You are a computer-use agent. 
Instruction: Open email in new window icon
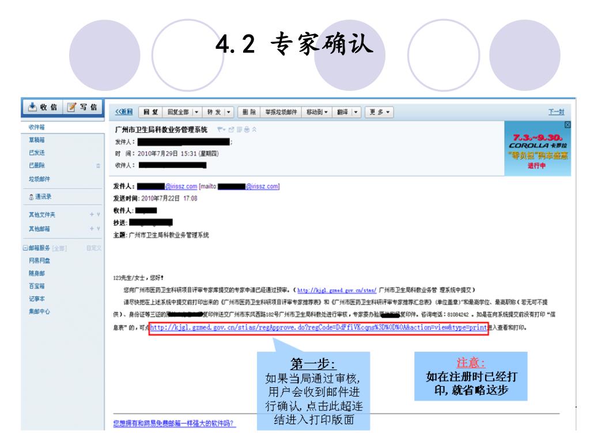click(231, 129)
